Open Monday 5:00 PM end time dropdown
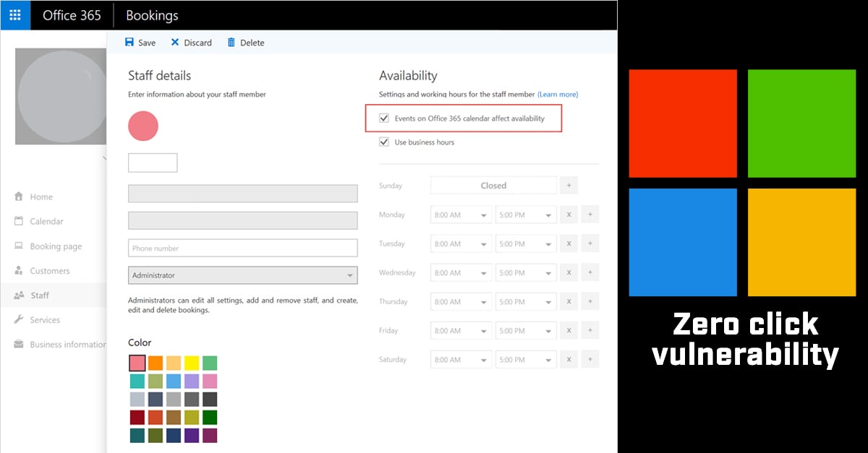868x453 pixels. point(526,215)
